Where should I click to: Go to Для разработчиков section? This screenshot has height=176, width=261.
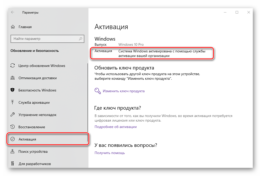click(x=48, y=164)
